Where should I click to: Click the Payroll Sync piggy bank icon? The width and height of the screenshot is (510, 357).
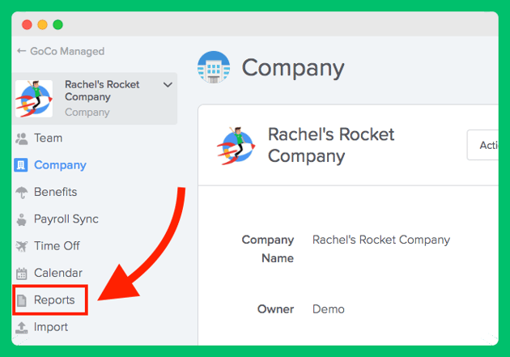point(22,219)
